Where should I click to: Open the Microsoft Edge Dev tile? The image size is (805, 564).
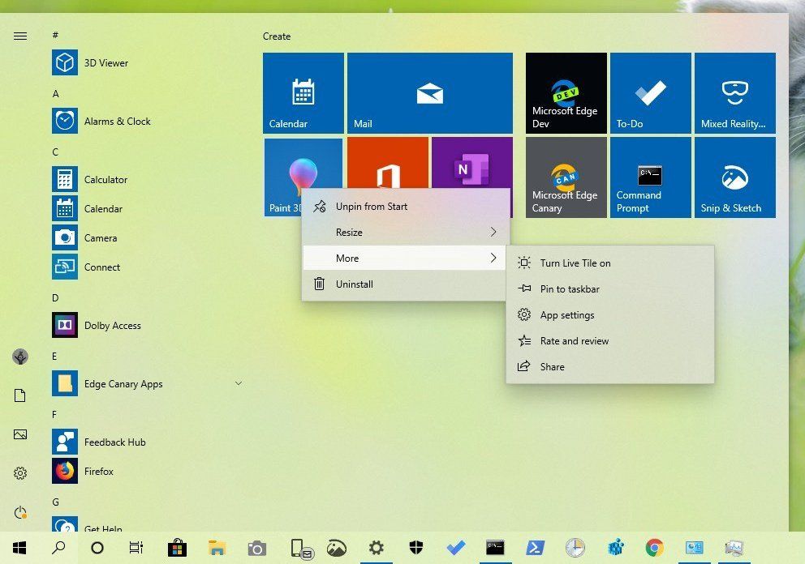(566, 92)
